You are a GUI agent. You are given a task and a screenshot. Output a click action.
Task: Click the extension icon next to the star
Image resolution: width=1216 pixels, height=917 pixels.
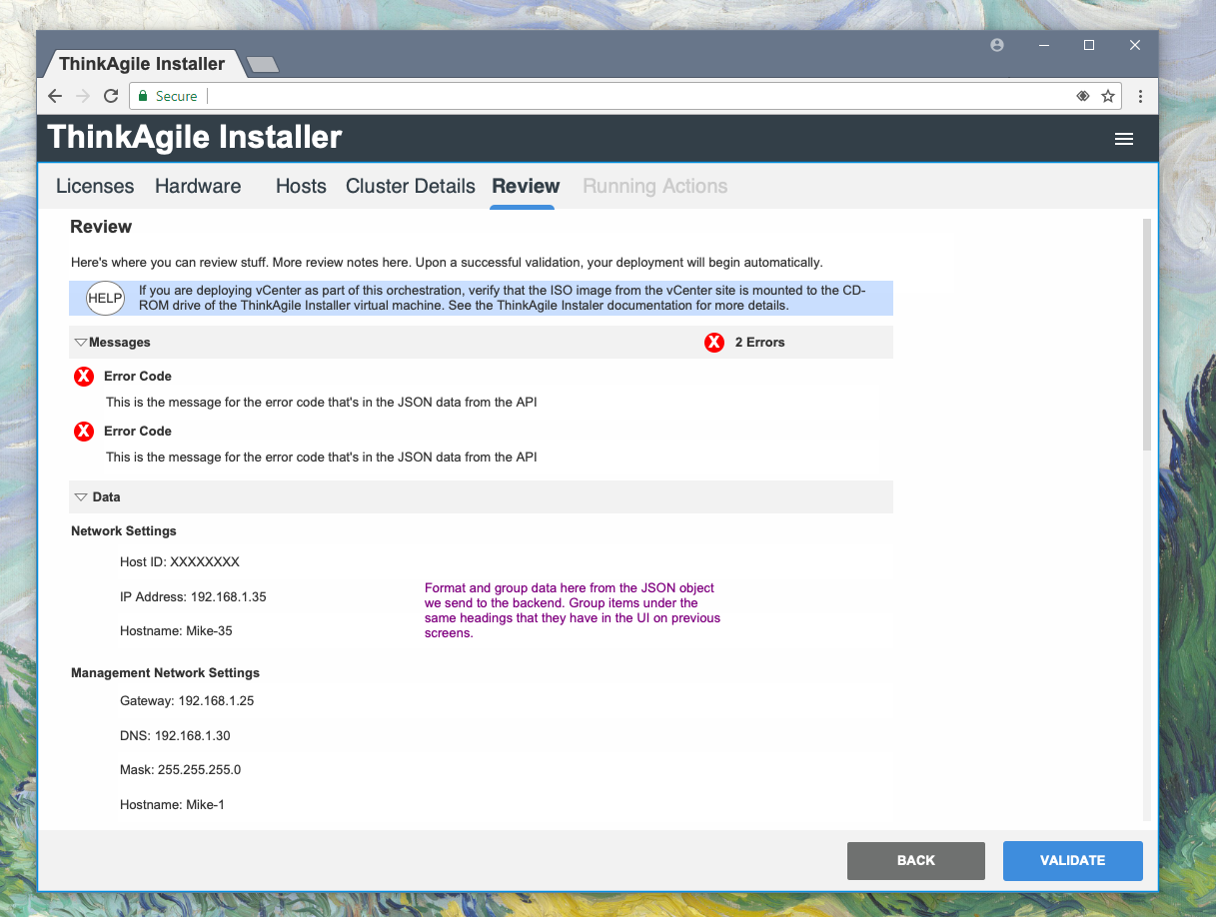(1082, 96)
